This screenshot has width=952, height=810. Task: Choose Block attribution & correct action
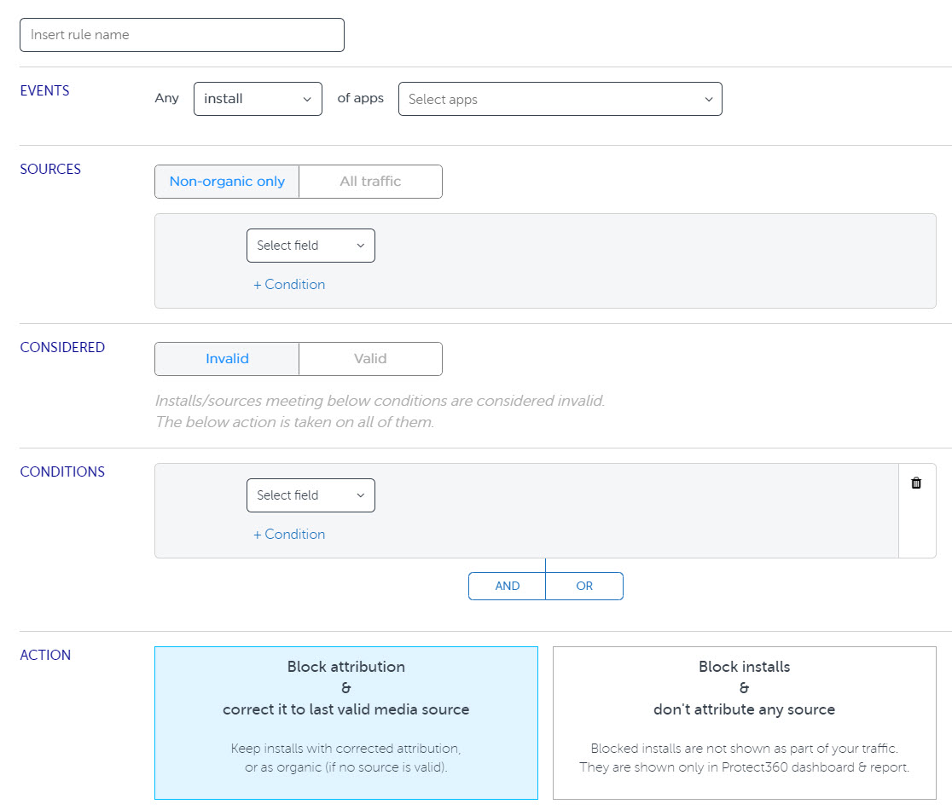coord(346,722)
